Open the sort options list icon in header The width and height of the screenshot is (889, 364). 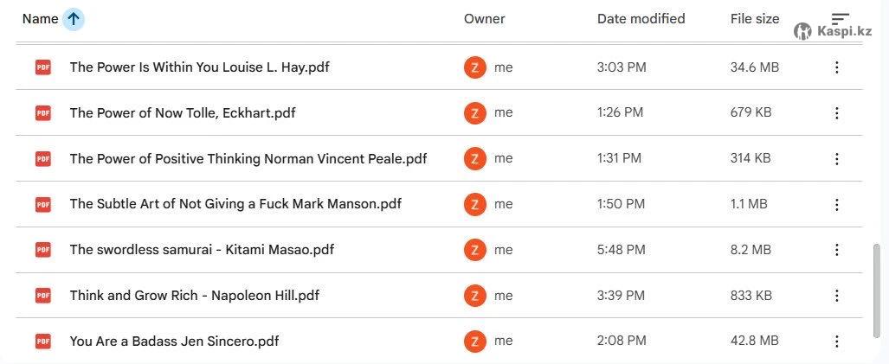[840, 19]
